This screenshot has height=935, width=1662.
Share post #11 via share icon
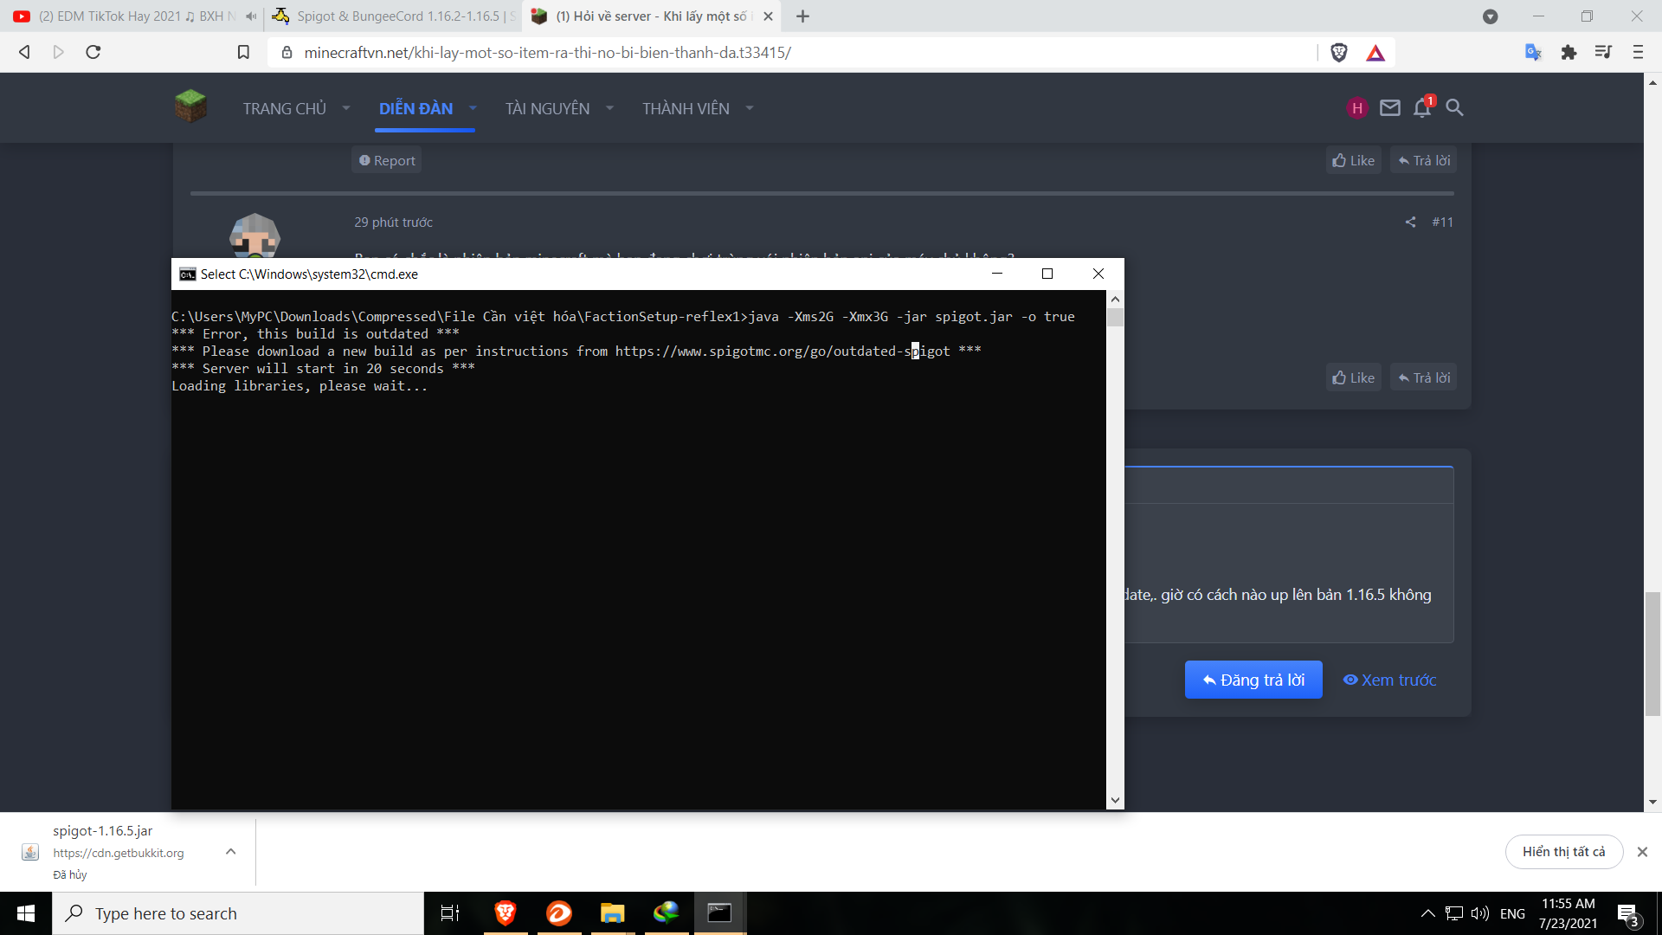pyautogui.click(x=1410, y=222)
